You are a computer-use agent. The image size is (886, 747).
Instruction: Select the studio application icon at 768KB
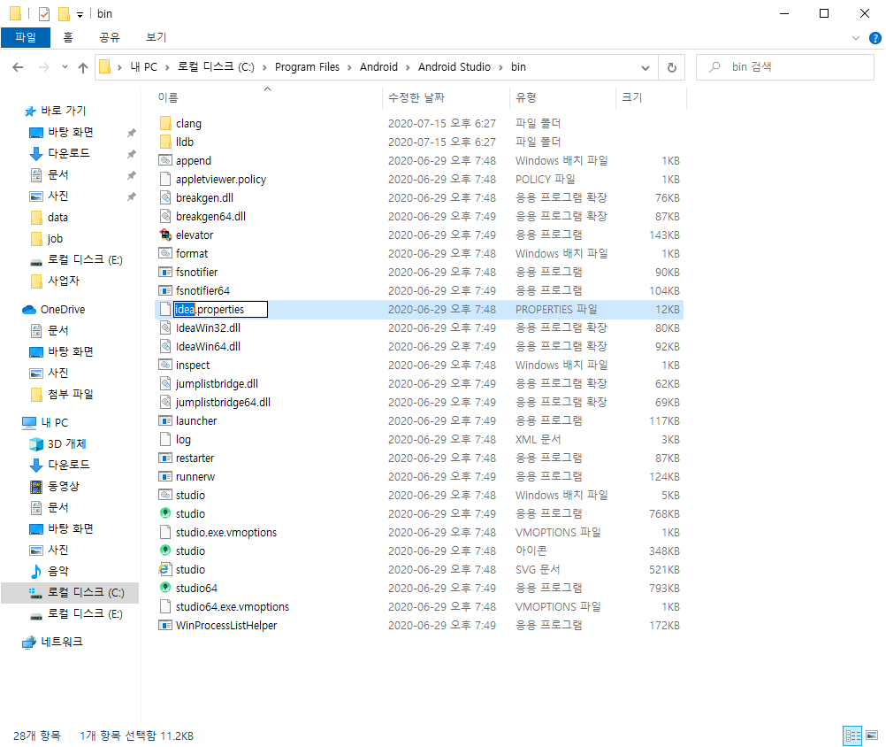point(165,513)
